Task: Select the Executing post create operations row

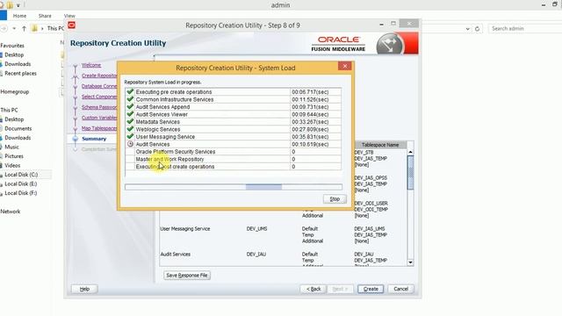Action: tap(233, 167)
